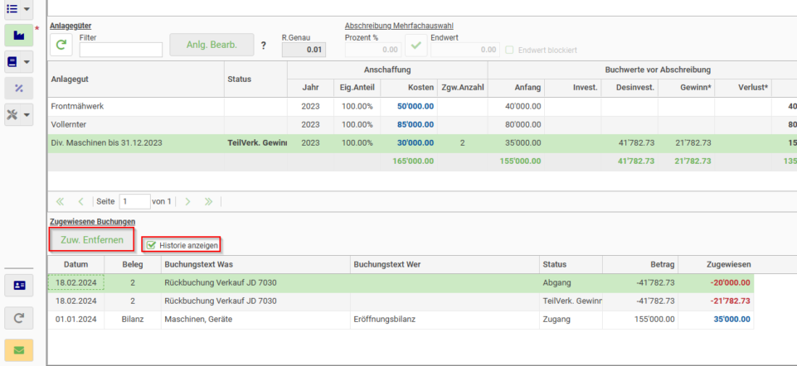This screenshot has height=366, width=797.
Task: Click the Seite page number field
Action: pyautogui.click(x=134, y=201)
